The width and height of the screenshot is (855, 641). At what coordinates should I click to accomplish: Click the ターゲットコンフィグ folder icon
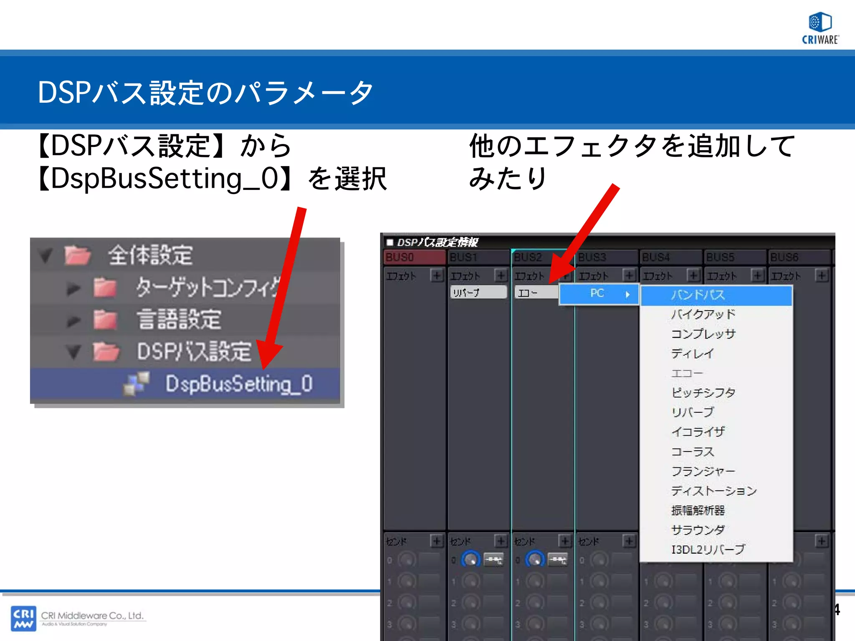[105, 288]
